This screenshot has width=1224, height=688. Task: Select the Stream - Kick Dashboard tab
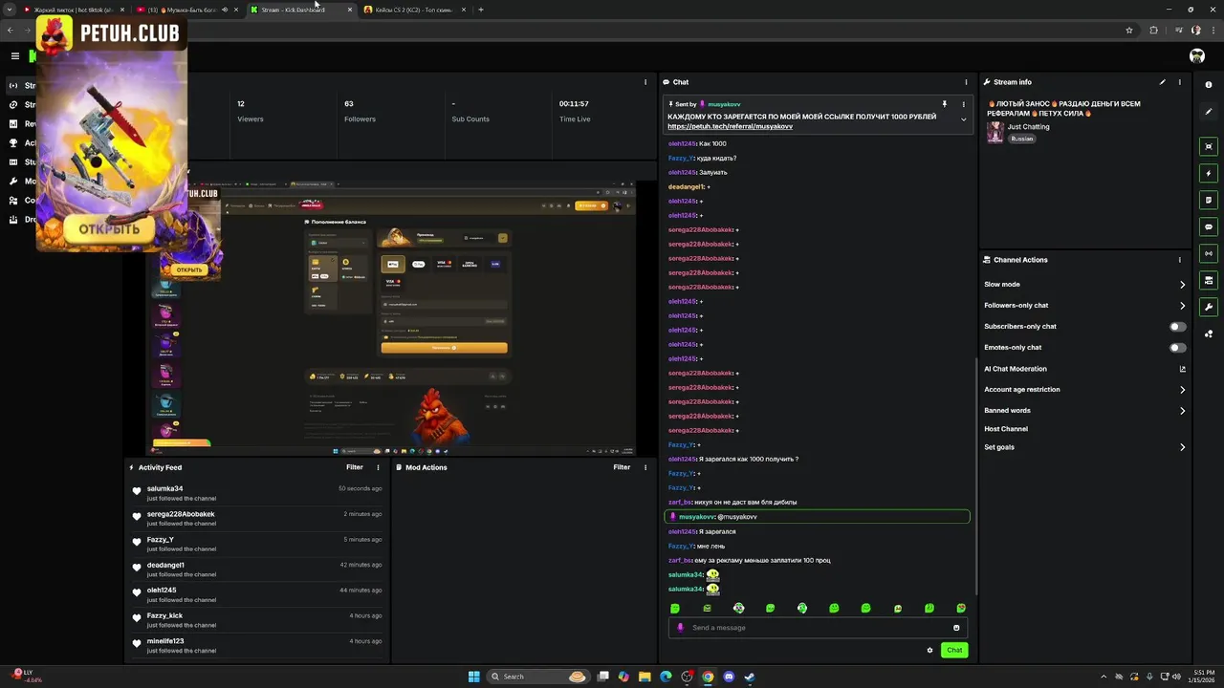coord(300,10)
